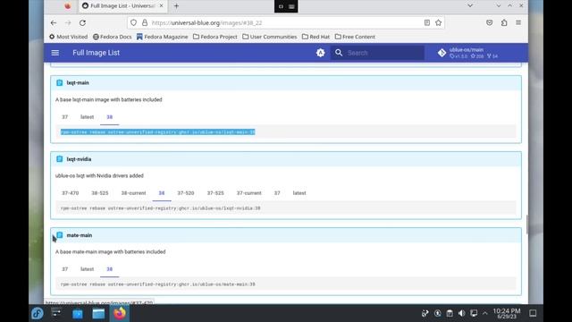Click the show desktop icon in taskbar corner
Image resolution: width=572 pixels, height=322 pixels.
tap(533, 313)
